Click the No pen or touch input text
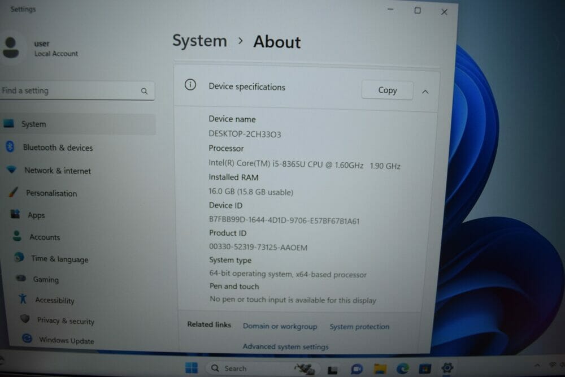The height and width of the screenshot is (377, 565). [293, 300]
